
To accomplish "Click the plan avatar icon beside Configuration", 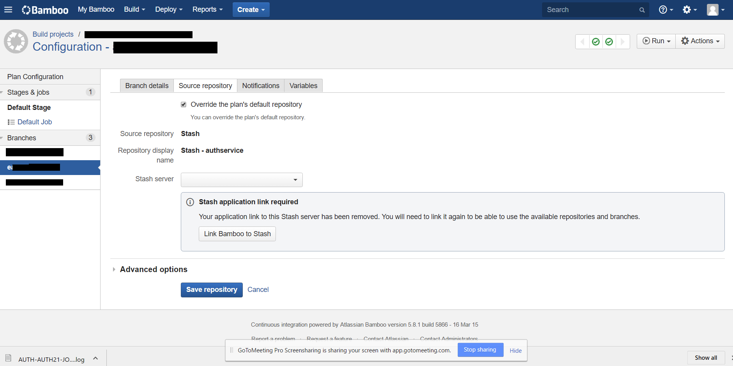I will point(16,41).
